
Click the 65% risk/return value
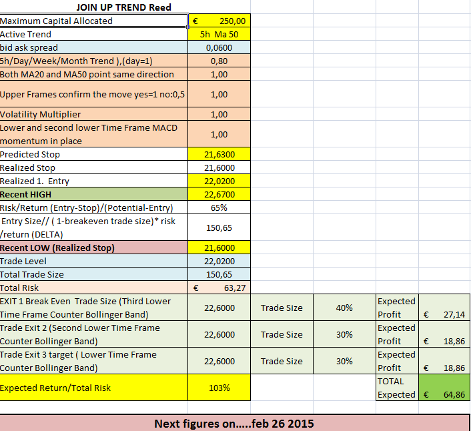[219, 207]
